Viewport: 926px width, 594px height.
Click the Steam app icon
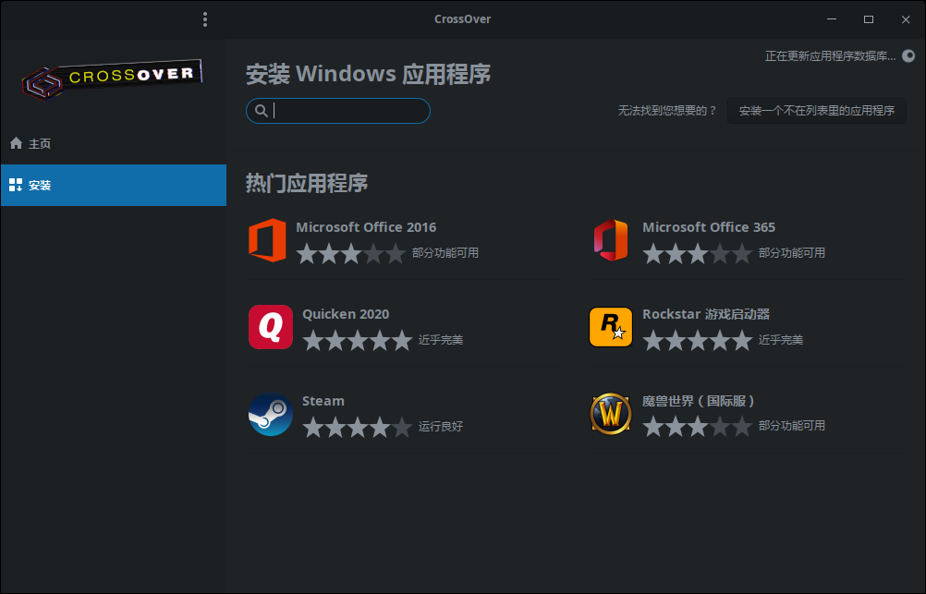(x=270, y=414)
